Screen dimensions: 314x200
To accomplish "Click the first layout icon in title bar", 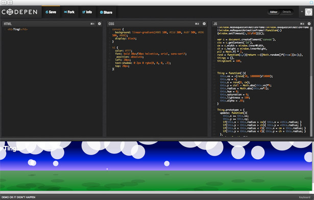I will 4,3.
